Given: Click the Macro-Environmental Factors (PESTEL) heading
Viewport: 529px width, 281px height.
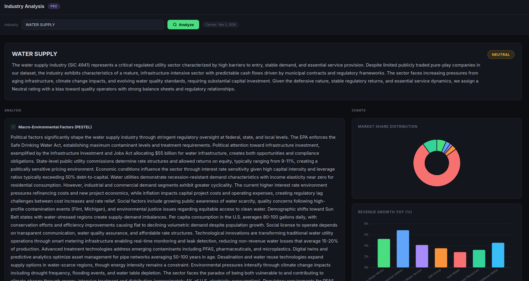Looking at the screenshot, I should click(55, 127).
